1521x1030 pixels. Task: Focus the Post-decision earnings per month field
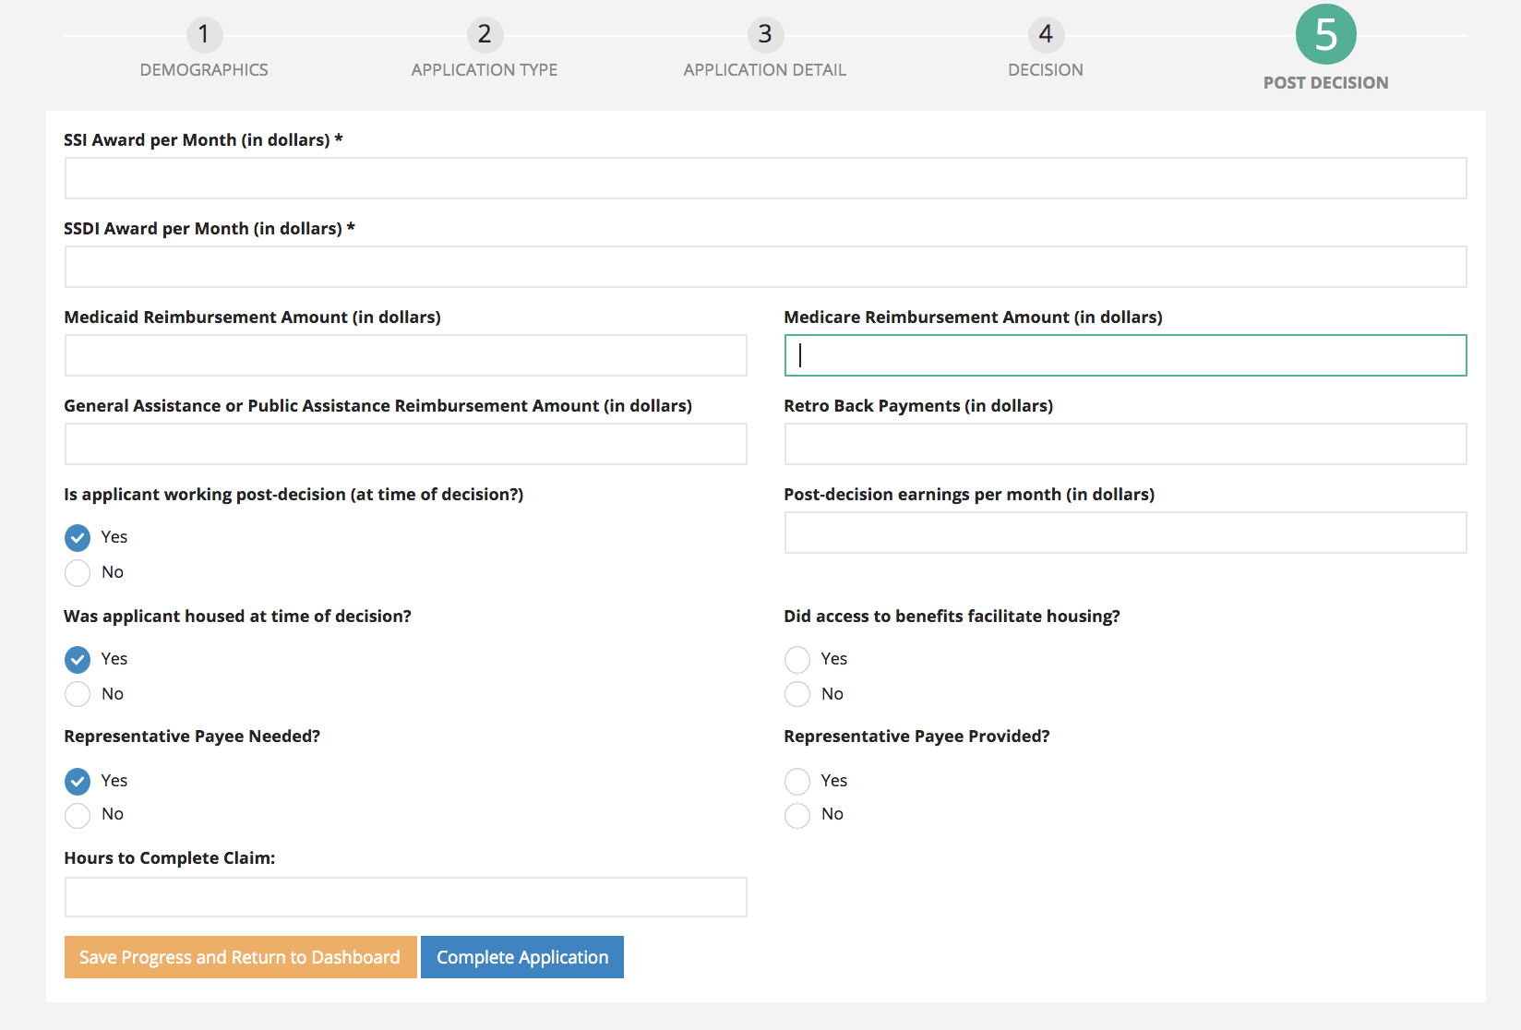(x=1125, y=533)
